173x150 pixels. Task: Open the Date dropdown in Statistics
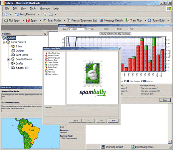(x=85, y=29)
